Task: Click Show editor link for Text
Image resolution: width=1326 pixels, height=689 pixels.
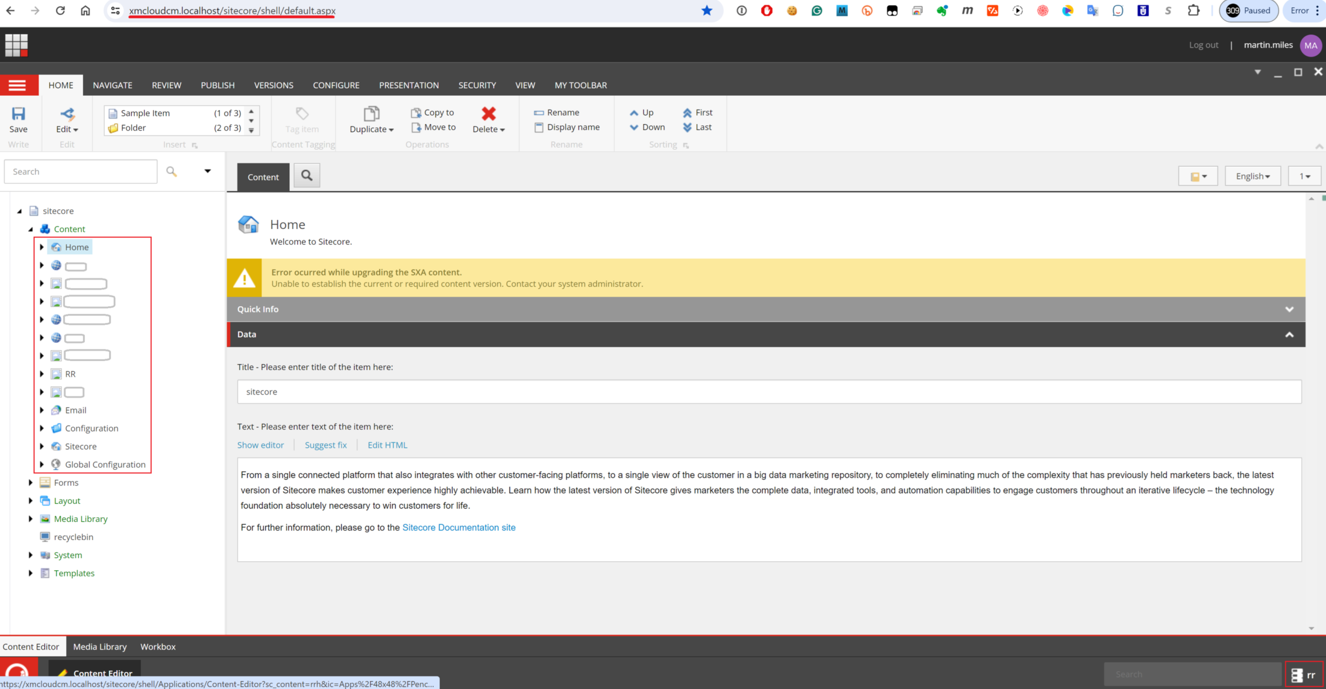Action: pos(260,444)
